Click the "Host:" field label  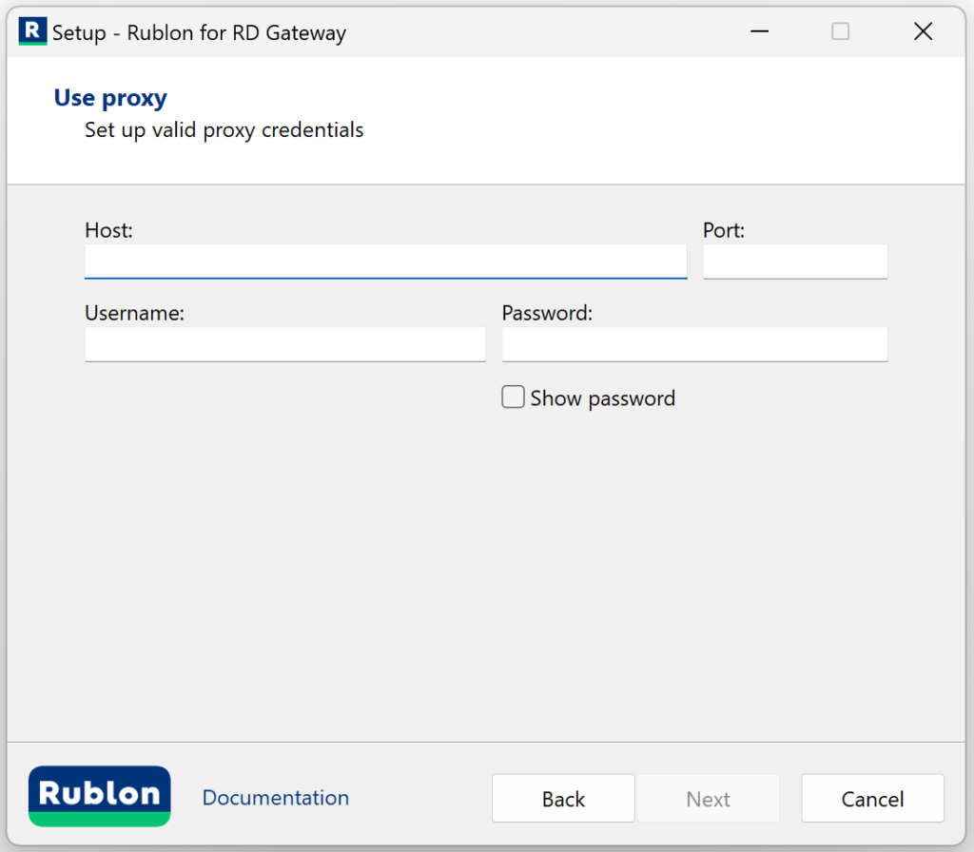tap(108, 230)
